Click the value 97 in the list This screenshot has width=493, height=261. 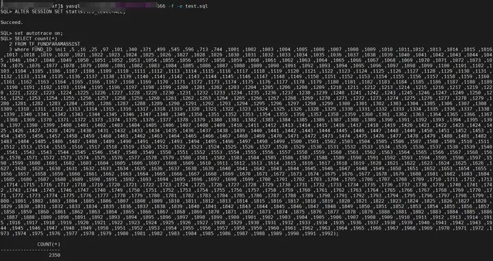pos(105,50)
